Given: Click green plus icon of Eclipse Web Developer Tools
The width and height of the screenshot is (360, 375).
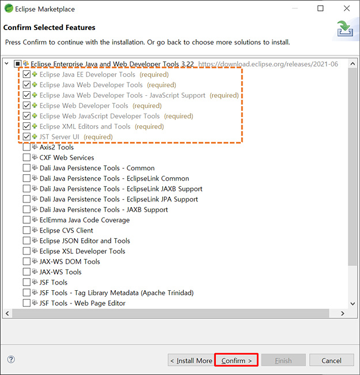Looking at the screenshot, I should click(35, 105).
